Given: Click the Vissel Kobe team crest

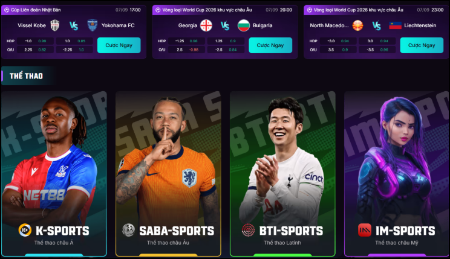Looking at the screenshot, I should click(x=55, y=25).
